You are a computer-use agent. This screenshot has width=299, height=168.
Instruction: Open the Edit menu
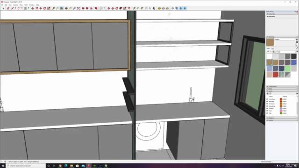(x=6, y=5)
